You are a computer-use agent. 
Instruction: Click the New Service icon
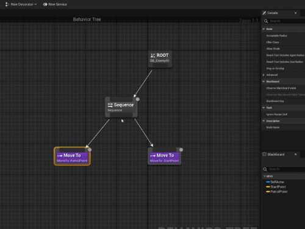click(45, 4)
